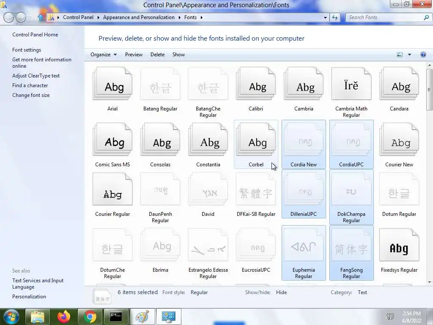This screenshot has width=433, height=325.
Task: Select the DokChampa Regular font icon
Action: pos(351,189)
